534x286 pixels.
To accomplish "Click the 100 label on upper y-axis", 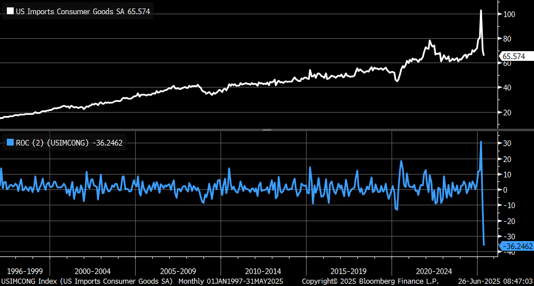I will tap(509, 14).
